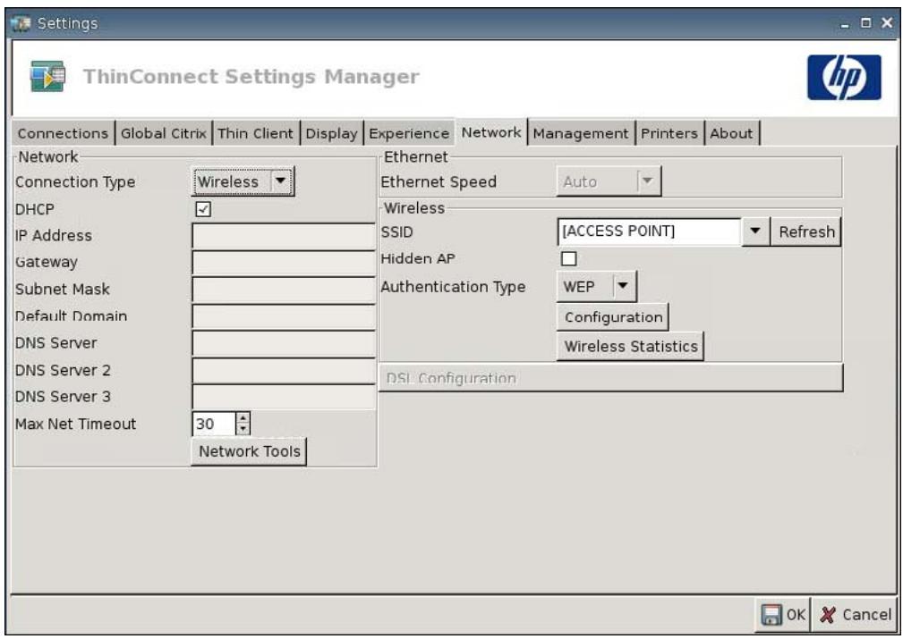Open Network Tools
The width and height of the screenshot is (903, 639).
point(249,451)
